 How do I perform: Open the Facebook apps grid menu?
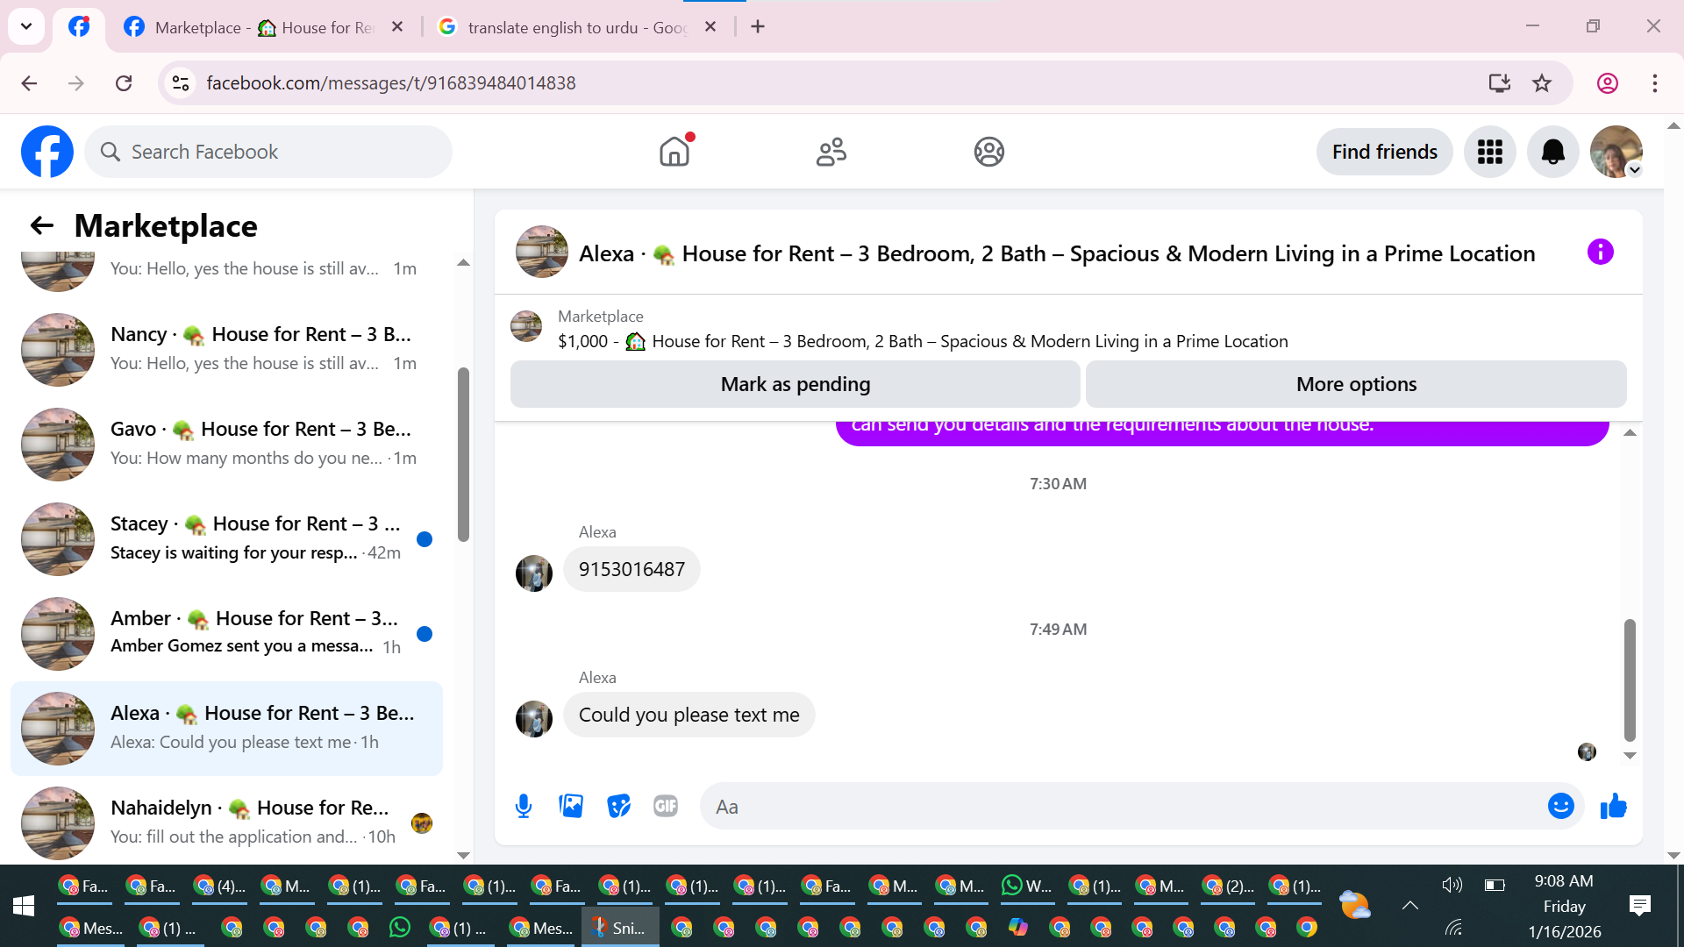point(1489,152)
